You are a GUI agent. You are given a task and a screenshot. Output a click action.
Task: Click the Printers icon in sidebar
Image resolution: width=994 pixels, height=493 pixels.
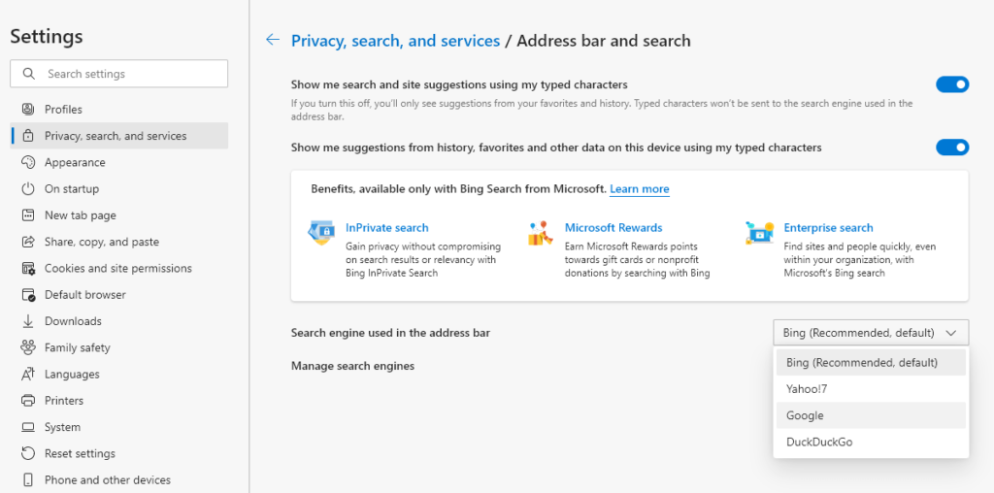coord(27,401)
